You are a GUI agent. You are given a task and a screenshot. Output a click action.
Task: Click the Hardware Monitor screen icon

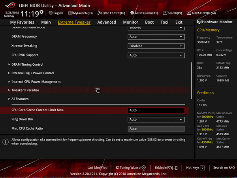pos(199,22)
